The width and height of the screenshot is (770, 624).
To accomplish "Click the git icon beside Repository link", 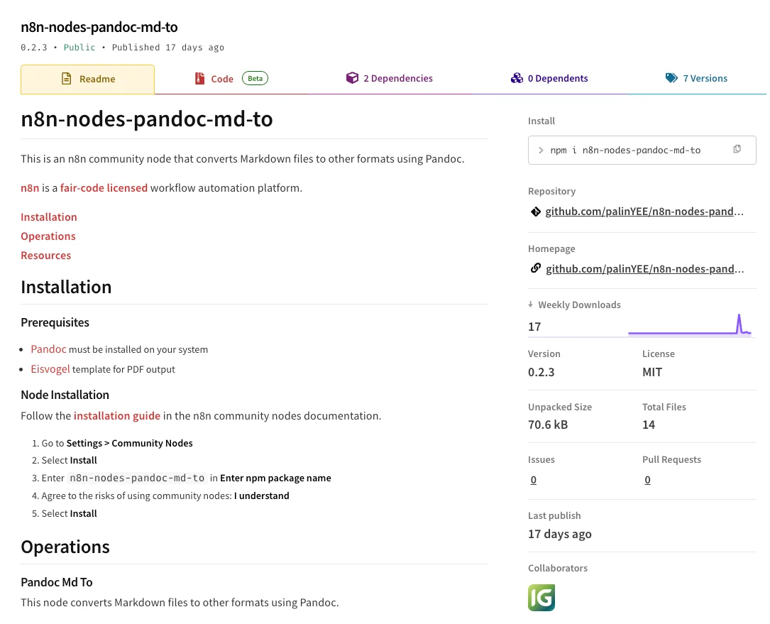I will pos(536,211).
